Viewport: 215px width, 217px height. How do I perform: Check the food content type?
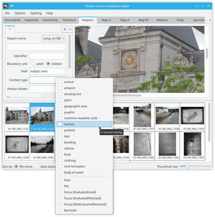60,154
